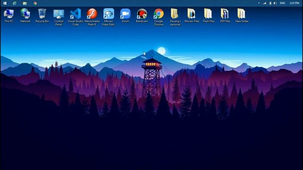Open the battery status tray icon

(270, 3)
